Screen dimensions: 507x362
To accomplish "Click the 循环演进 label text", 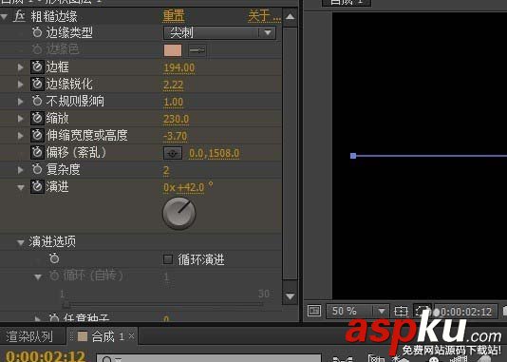I will 201,259.
